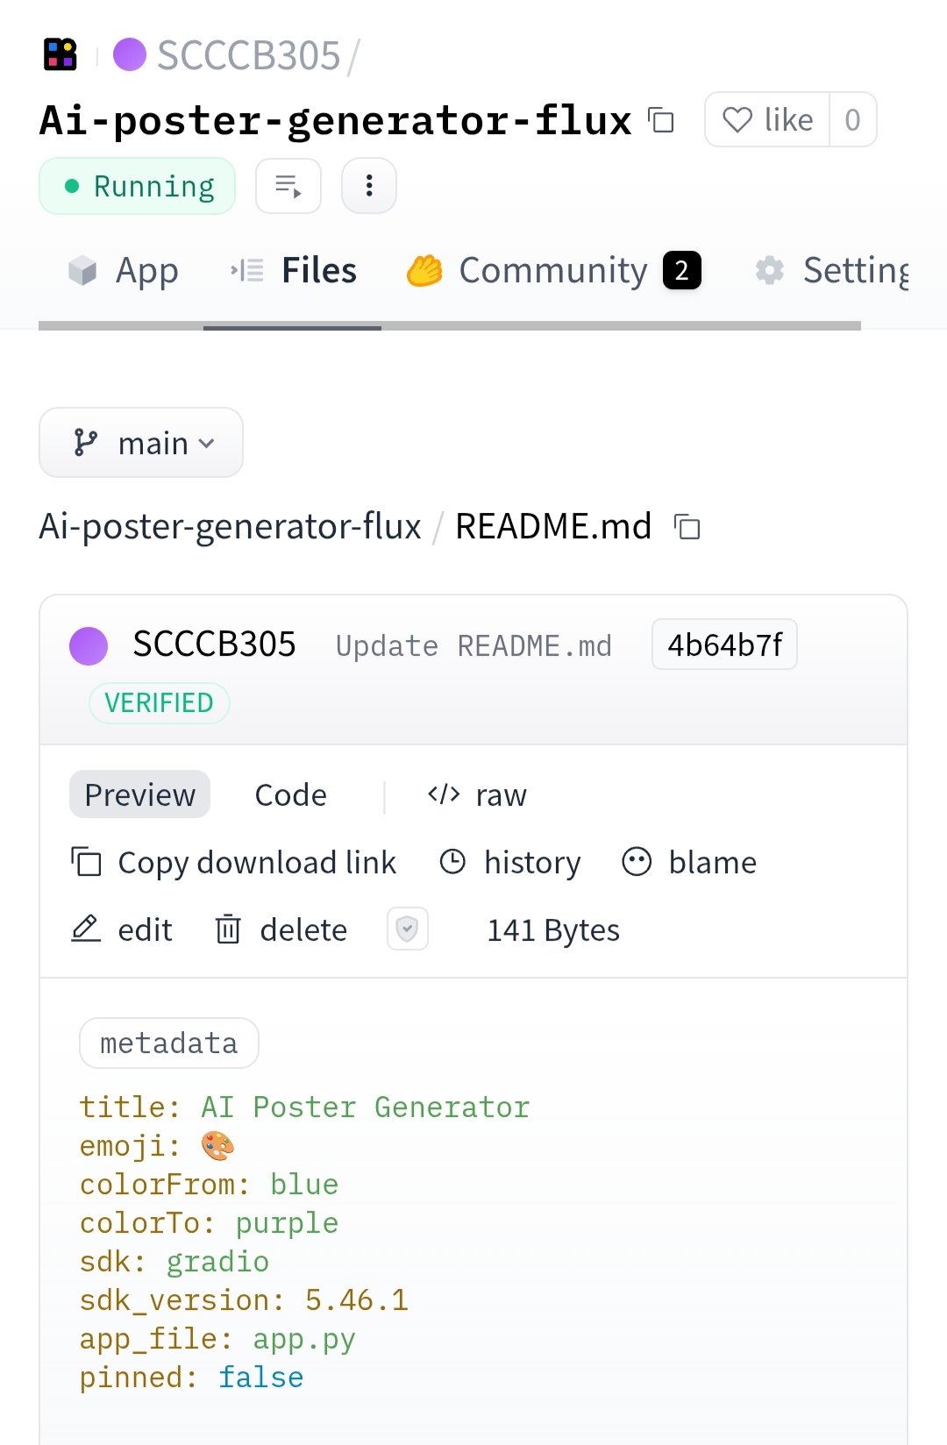947x1445 pixels.
Task: Click the VERIFIED badge
Action: (x=159, y=703)
